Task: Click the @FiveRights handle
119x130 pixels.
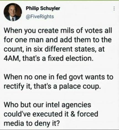Action: pyautogui.click(x=40, y=17)
